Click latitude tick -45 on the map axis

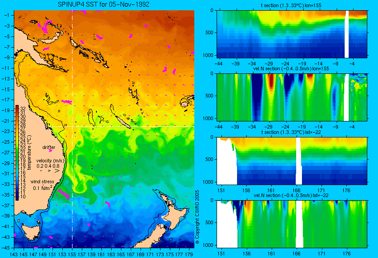click(x=6, y=248)
